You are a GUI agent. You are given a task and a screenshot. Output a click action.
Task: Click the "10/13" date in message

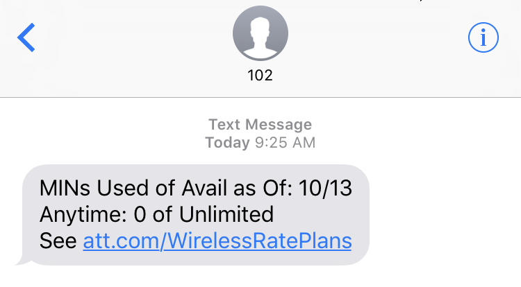coord(326,187)
